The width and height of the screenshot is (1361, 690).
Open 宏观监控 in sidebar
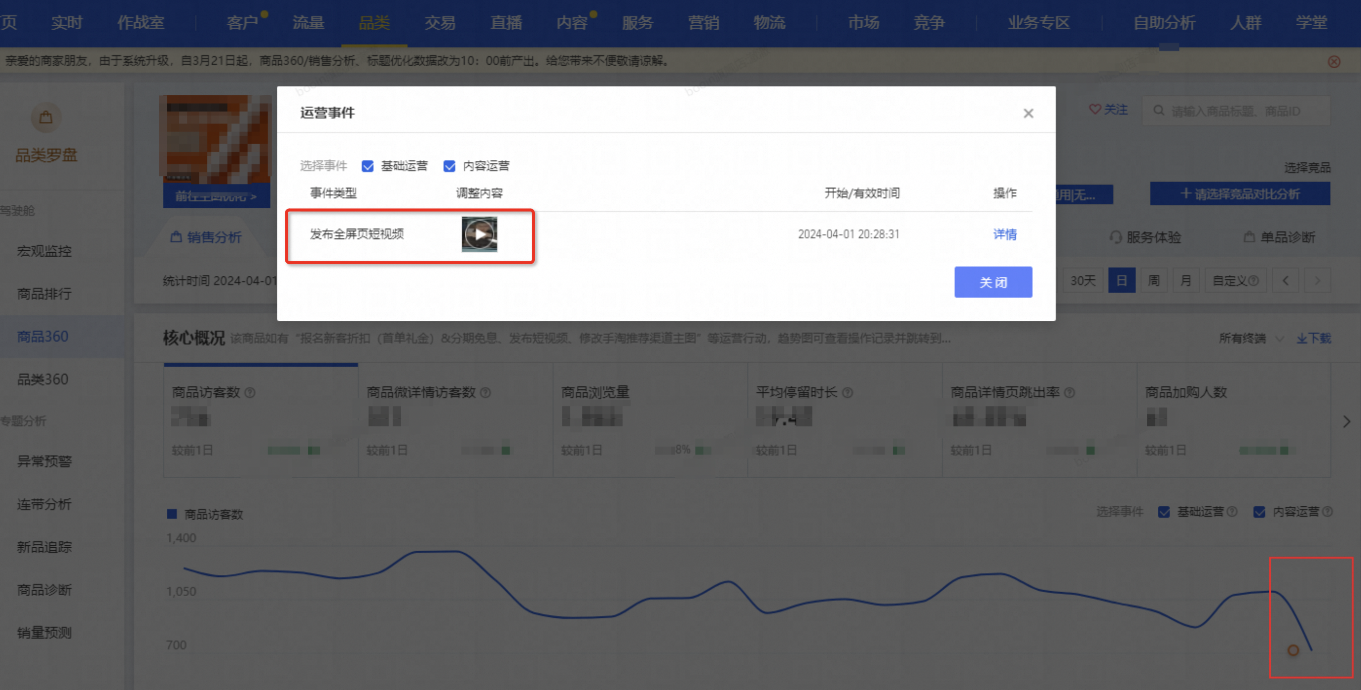[x=44, y=251]
